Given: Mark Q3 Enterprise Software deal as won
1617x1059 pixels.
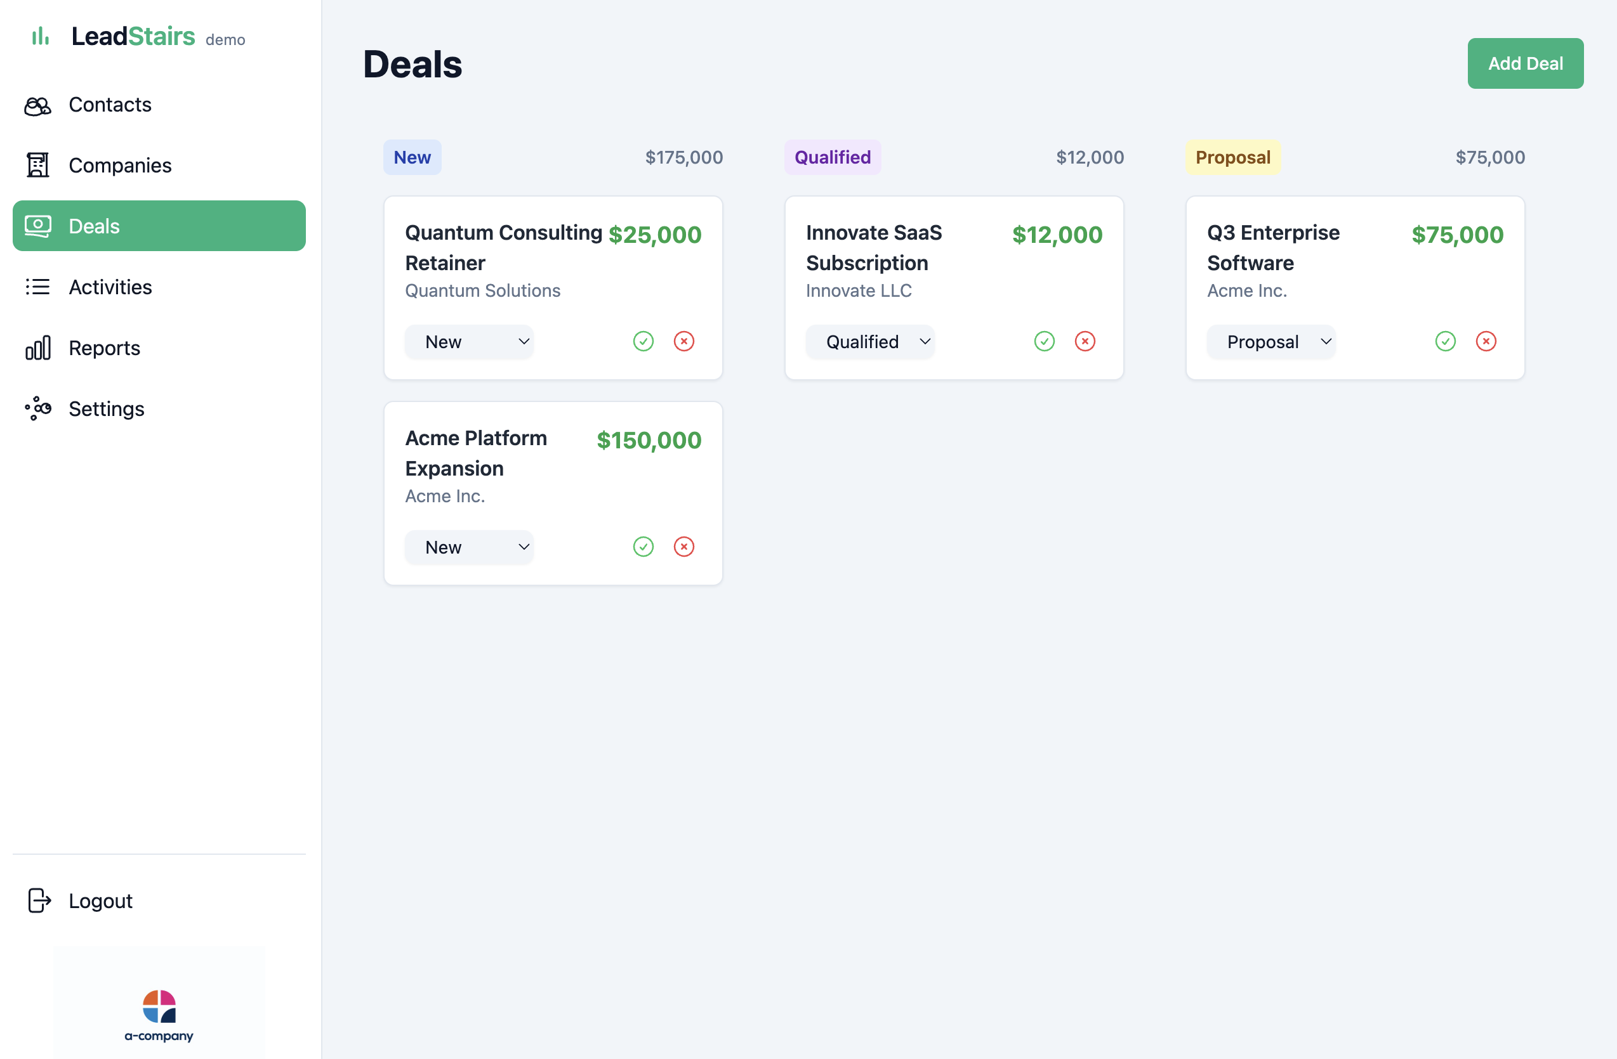Looking at the screenshot, I should click(x=1444, y=341).
